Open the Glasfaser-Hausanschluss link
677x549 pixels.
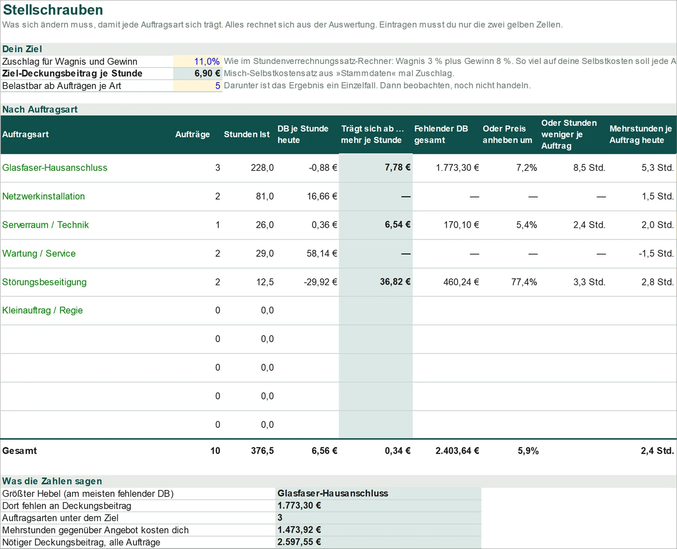coord(55,168)
